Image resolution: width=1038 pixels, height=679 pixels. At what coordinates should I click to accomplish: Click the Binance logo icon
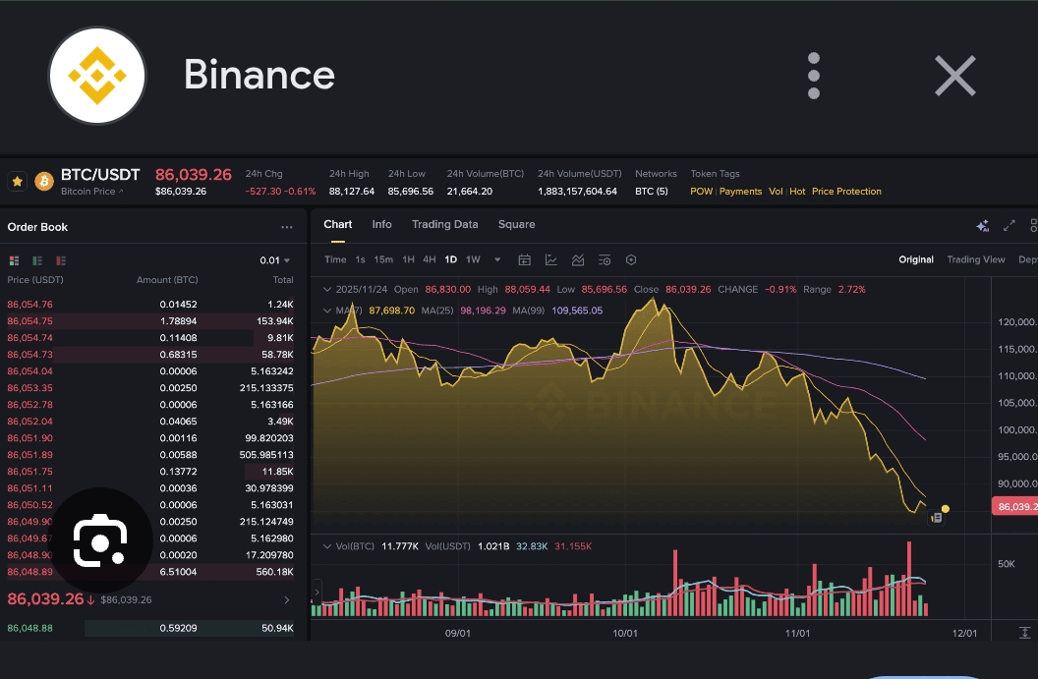pos(97,76)
